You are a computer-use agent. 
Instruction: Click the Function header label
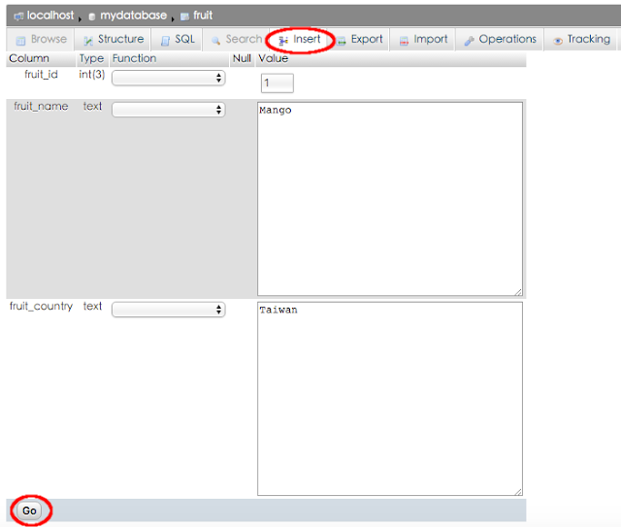coord(134,58)
